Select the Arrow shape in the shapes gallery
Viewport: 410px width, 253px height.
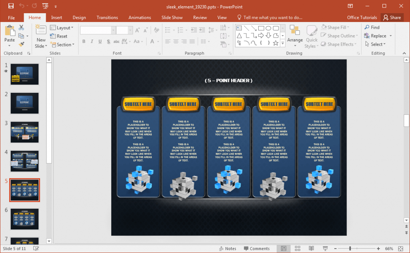coord(261,36)
